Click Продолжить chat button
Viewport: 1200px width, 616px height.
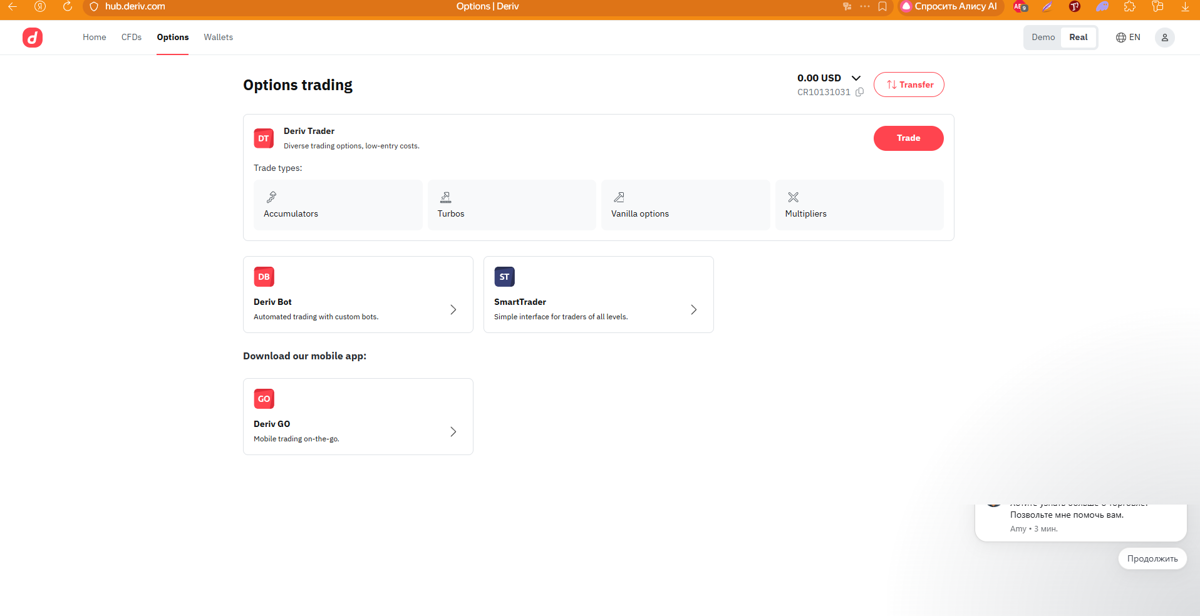pos(1152,558)
